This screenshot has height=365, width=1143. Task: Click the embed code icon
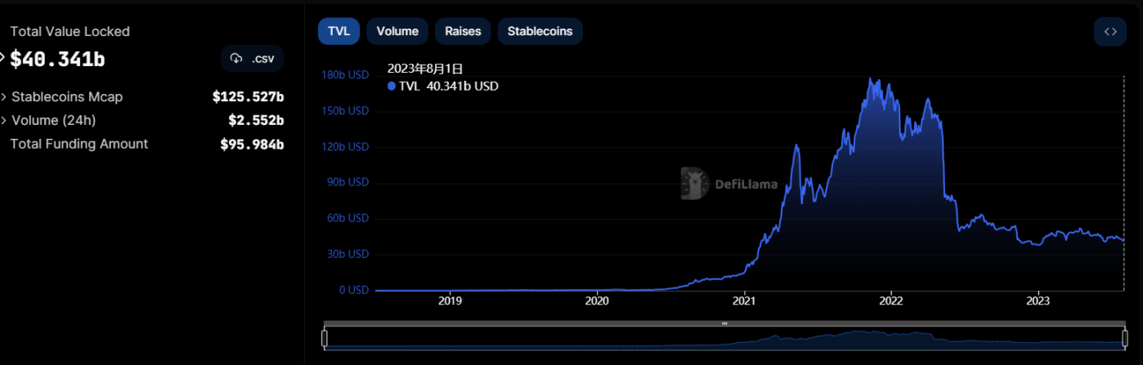pyautogui.click(x=1110, y=32)
